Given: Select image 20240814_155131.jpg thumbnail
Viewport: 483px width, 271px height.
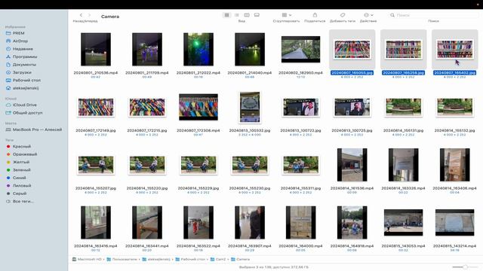Looking at the screenshot, I should tap(404, 107).
